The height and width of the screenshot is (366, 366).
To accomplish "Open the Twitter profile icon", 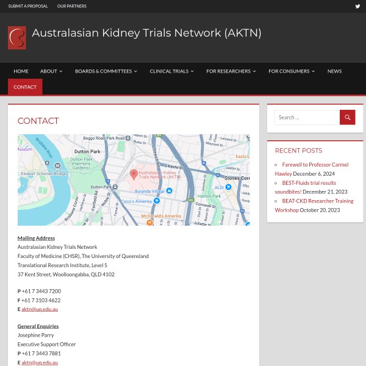I will click(357, 6).
